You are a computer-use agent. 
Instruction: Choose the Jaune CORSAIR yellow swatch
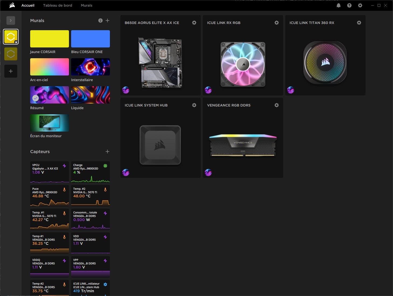(x=50, y=39)
